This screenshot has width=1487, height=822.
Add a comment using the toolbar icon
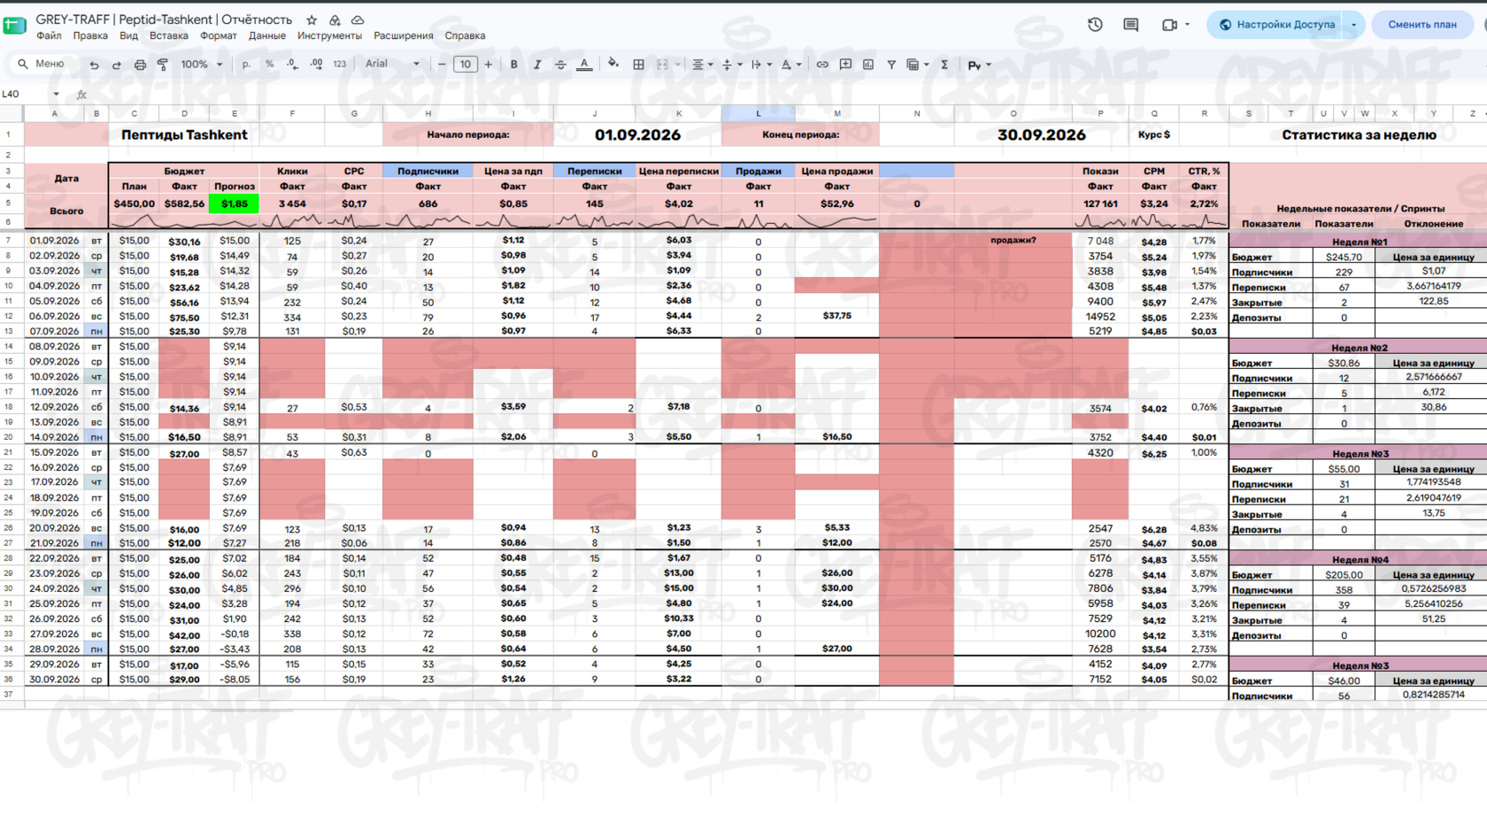click(x=845, y=65)
